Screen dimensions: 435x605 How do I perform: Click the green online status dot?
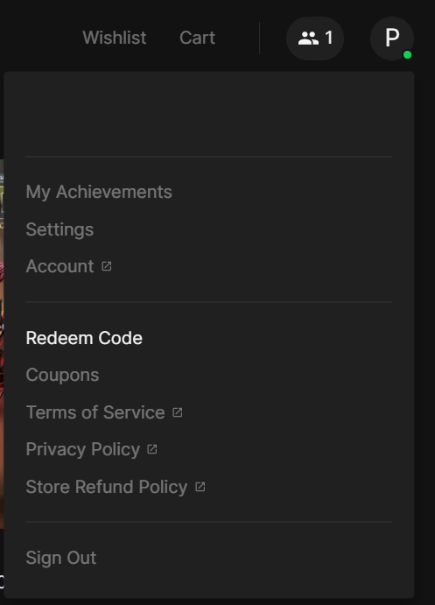(x=407, y=55)
